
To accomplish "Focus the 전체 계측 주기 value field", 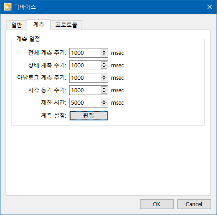I will click(x=85, y=53).
